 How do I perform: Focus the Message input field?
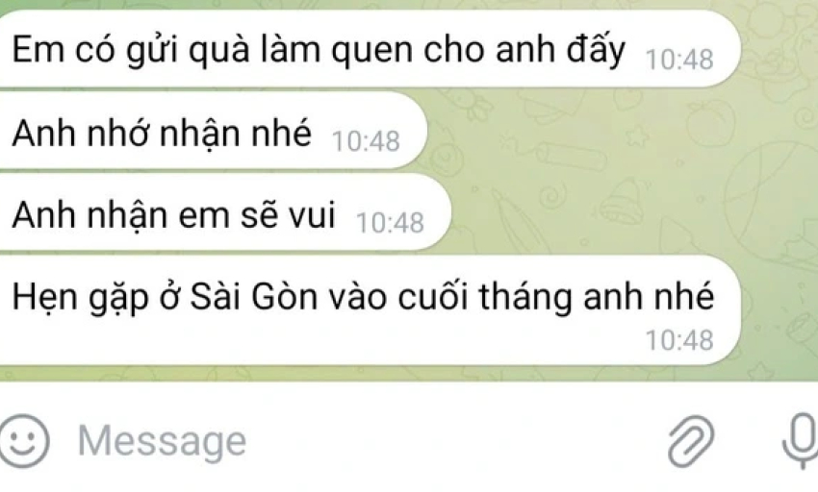[365, 441]
